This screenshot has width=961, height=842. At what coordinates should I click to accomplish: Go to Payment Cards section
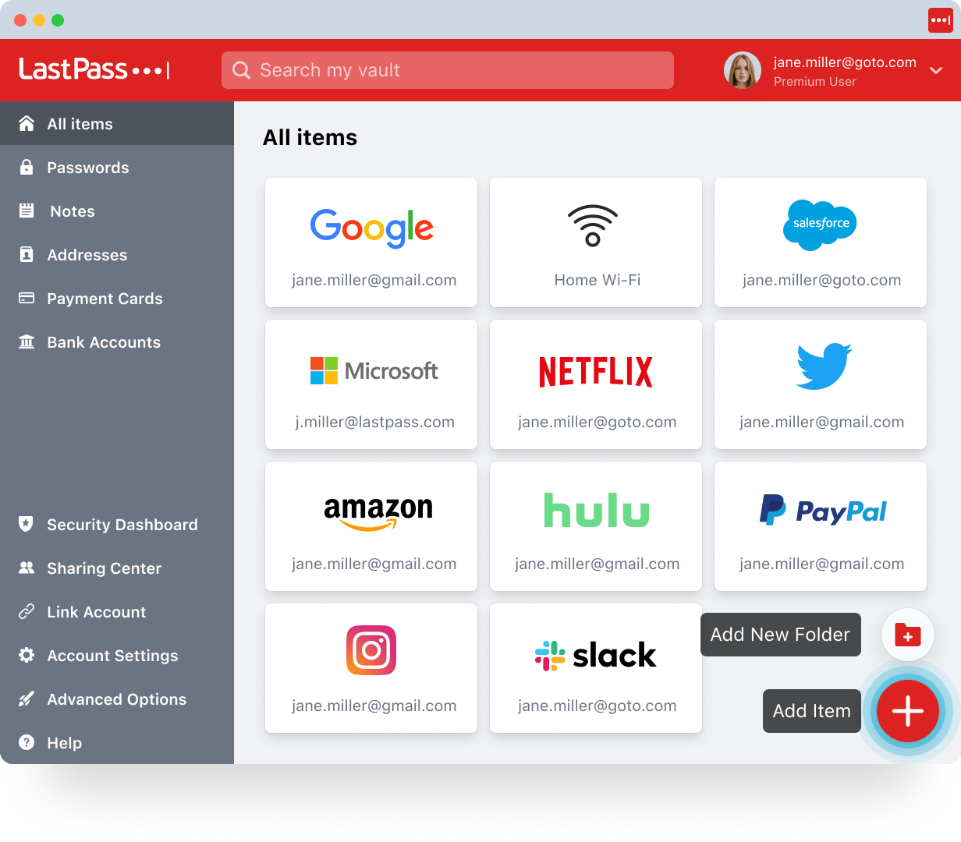click(x=105, y=299)
